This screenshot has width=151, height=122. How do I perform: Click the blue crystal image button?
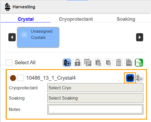[130, 78]
